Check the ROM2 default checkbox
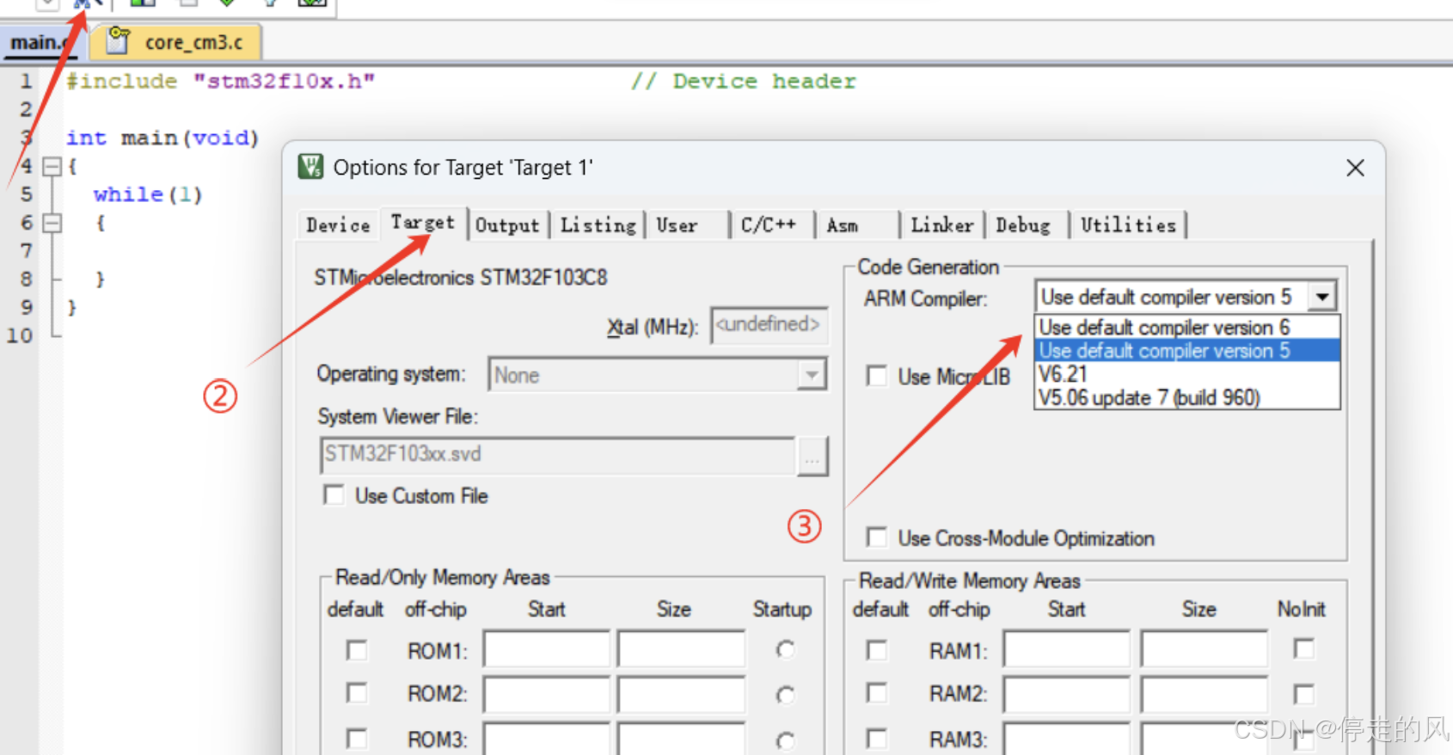The width and height of the screenshot is (1453, 755). tap(357, 693)
